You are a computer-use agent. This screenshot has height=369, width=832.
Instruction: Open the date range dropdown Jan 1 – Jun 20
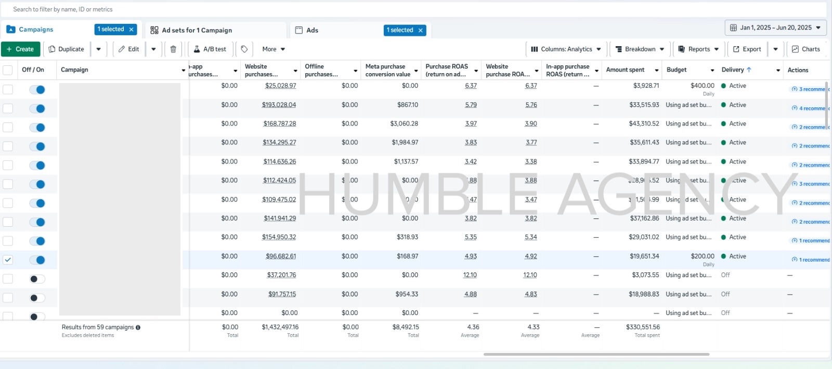coord(775,28)
